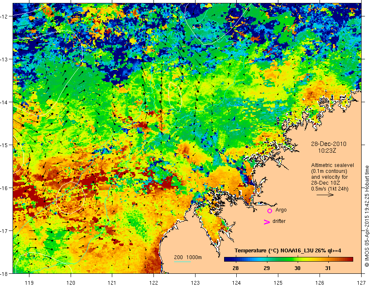
Task: Click the color bar value 31
Action: (x=328, y=268)
